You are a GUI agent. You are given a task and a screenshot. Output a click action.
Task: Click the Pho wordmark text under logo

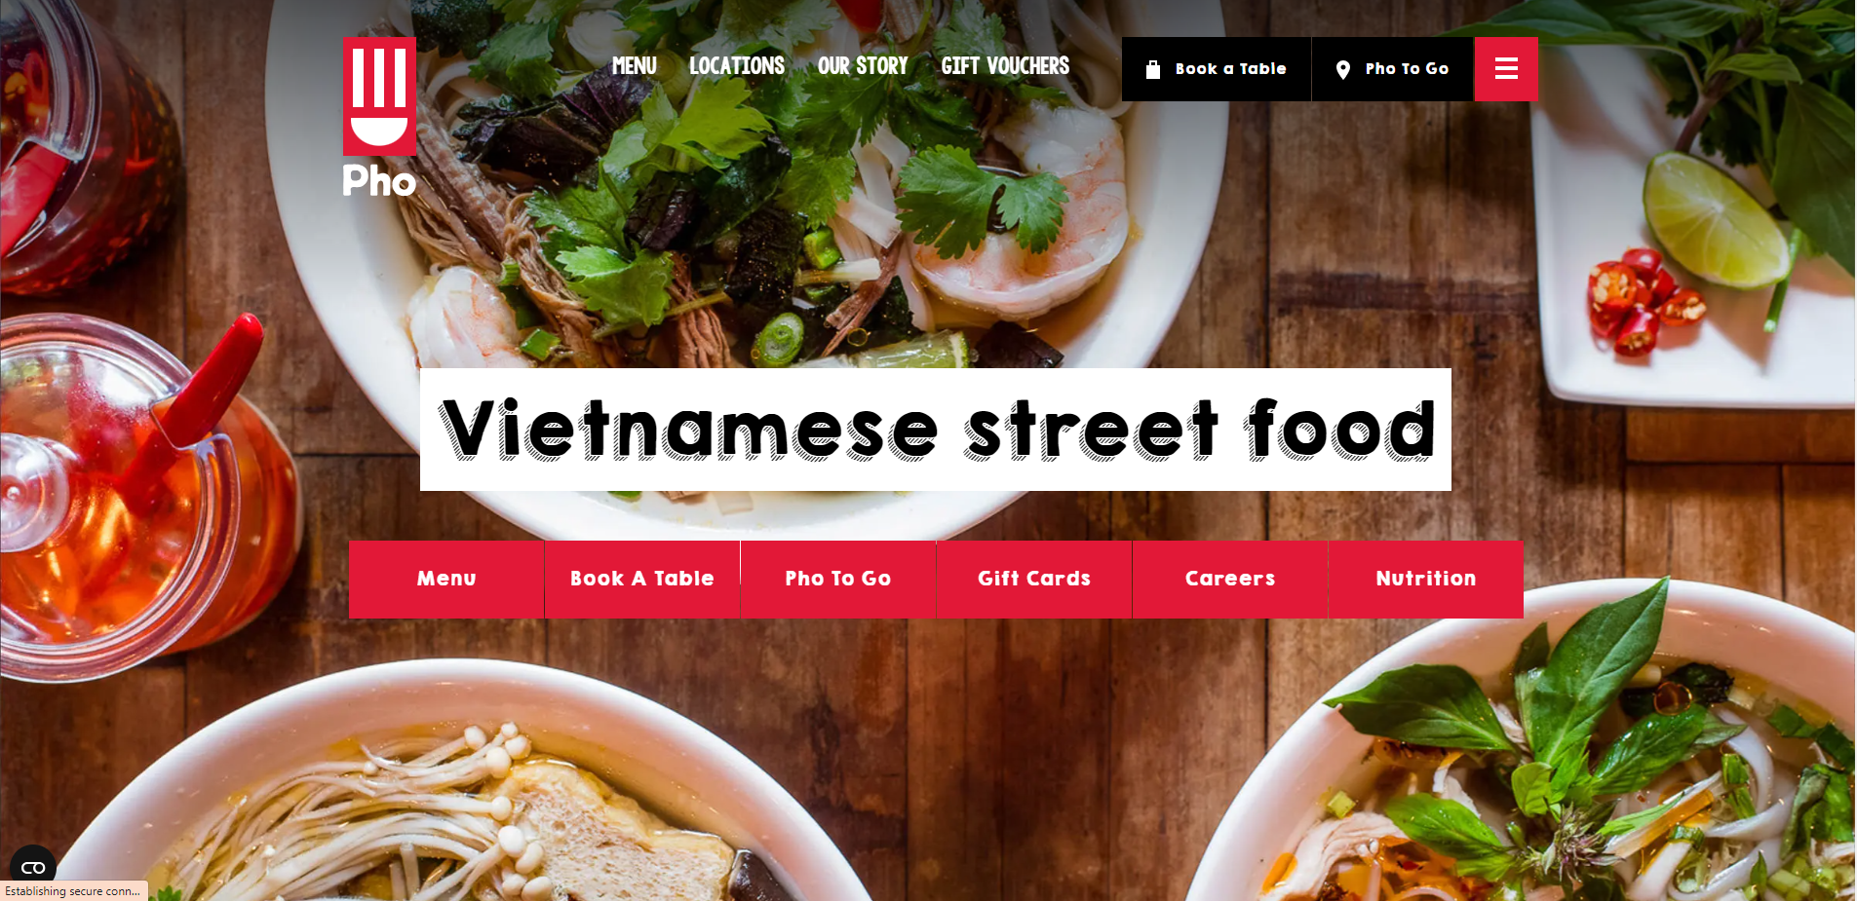(379, 181)
